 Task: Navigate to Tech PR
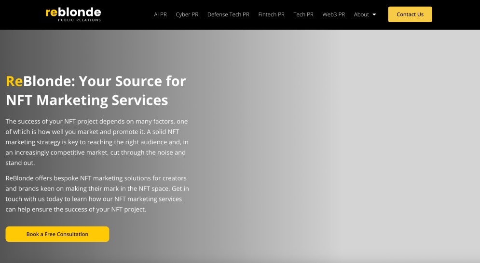(x=303, y=14)
